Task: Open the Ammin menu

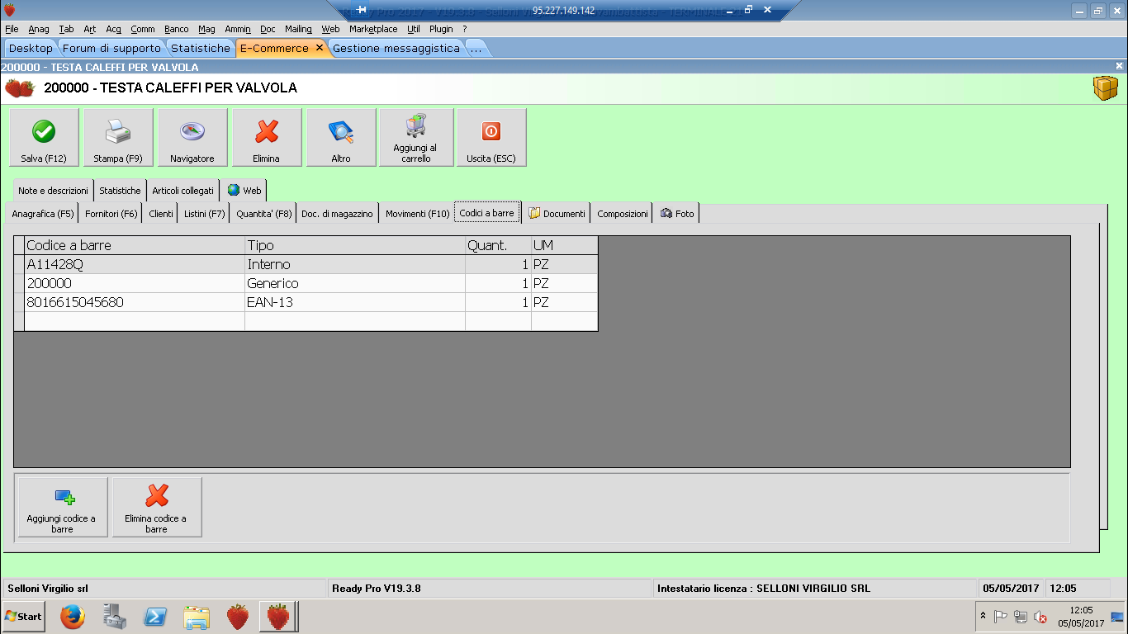Action: (x=238, y=29)
